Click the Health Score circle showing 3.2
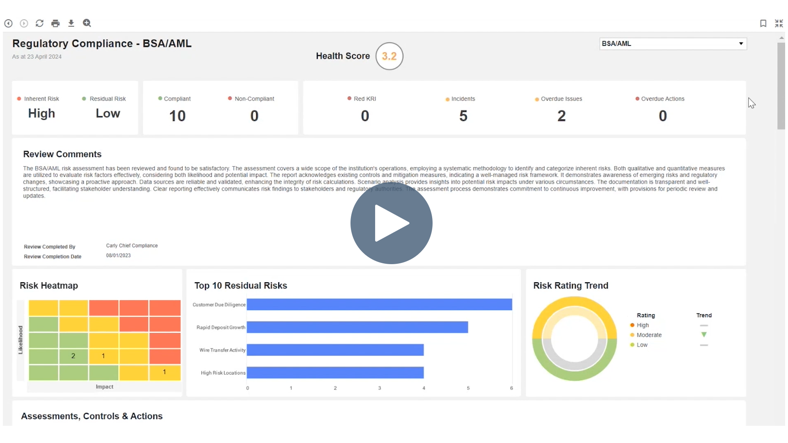The height and width of the screenshot is (443, 788). point(389,56)
